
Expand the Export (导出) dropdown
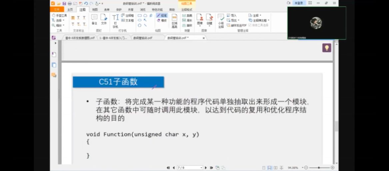point(233,20)
